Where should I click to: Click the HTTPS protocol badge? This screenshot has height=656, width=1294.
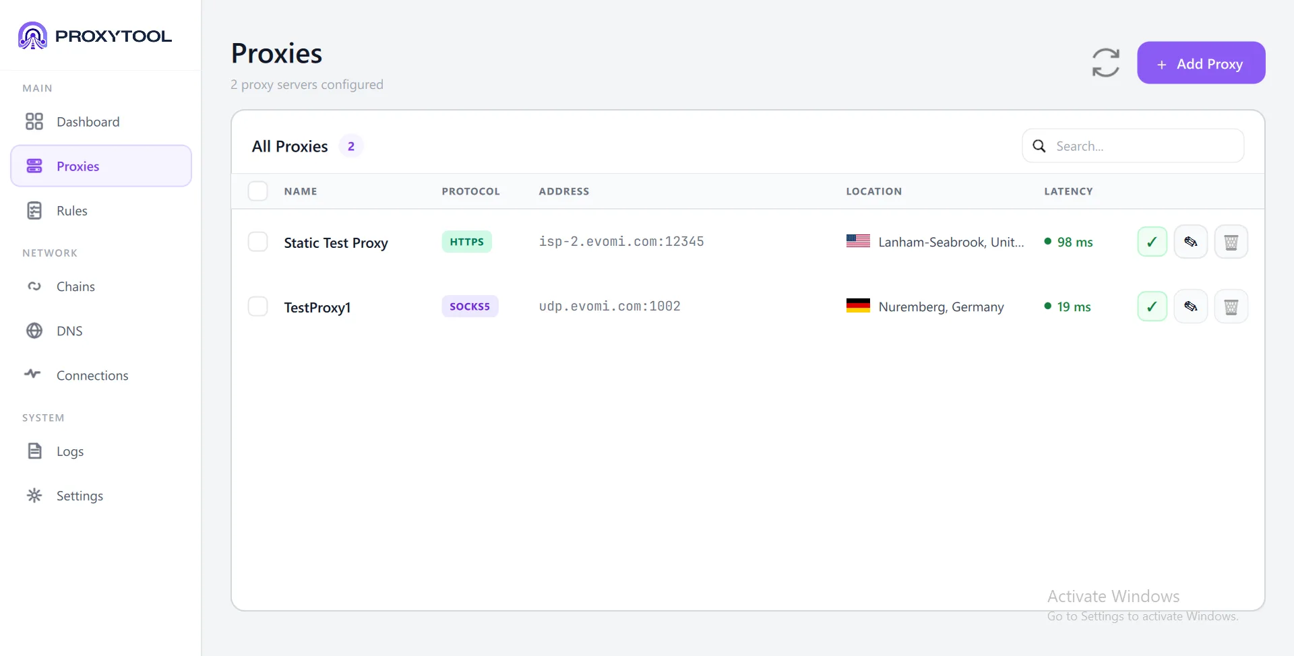click(467, 242)
